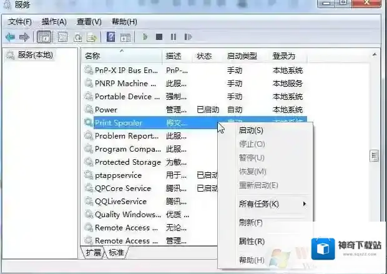Open the 操作(A) menu
387x274 pixels.
click(54, 22)
